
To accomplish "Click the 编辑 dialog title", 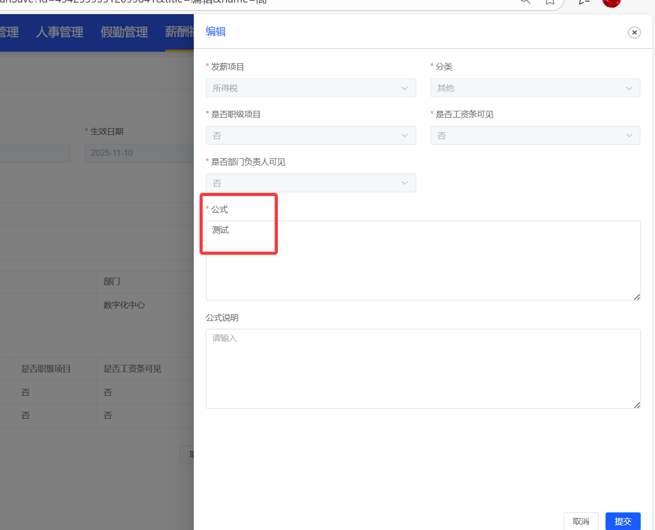I will pos(216,31).
